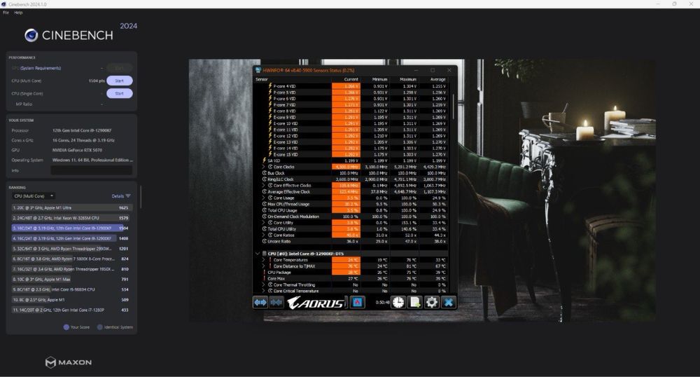The height and width of the screenshot is (377, 700).
Task: Click the Current column header in HWiNFO
Action: point(351,79)
